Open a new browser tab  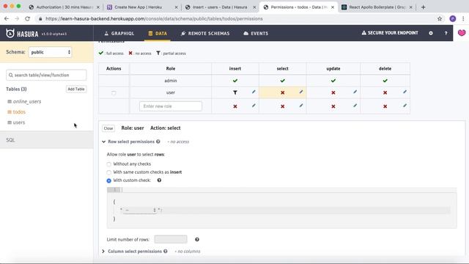click(423, 7)
